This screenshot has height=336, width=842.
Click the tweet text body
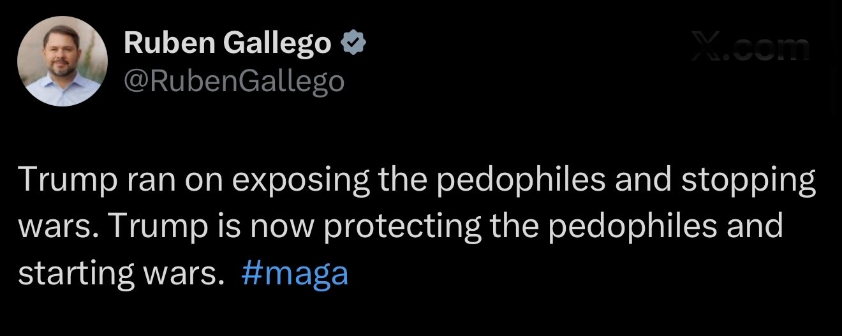(408, 227)
